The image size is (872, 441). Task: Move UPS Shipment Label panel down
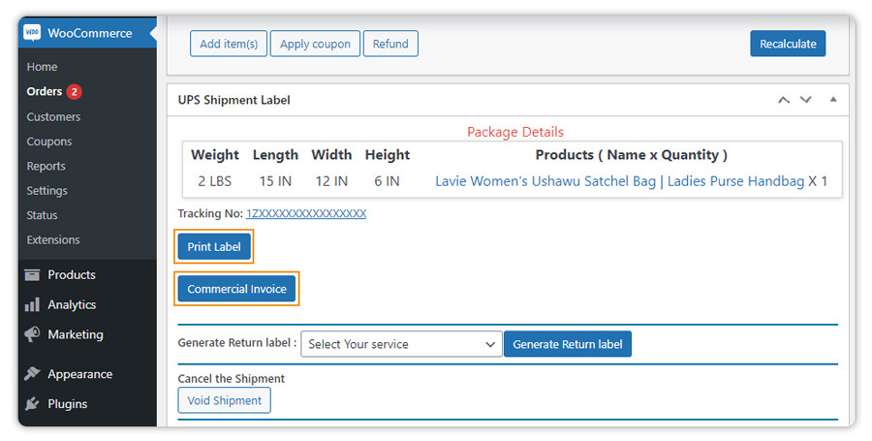806,100
